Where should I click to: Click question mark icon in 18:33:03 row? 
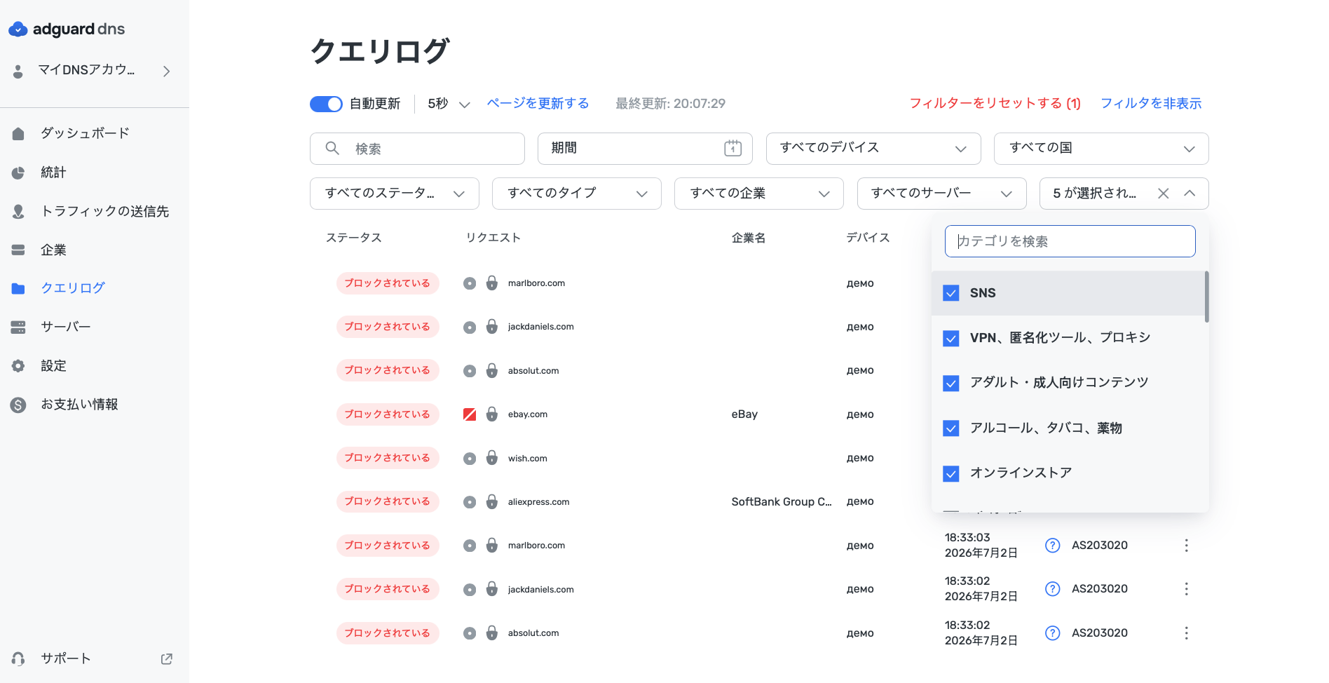coord(1052,546)
